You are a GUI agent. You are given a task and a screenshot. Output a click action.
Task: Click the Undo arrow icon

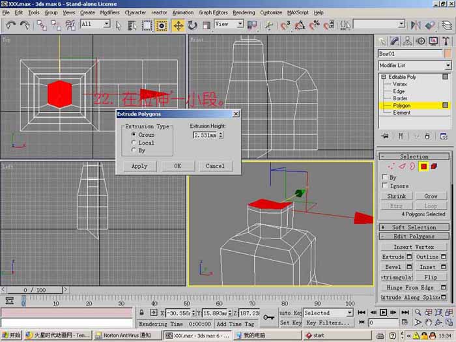tap(10, 25)
